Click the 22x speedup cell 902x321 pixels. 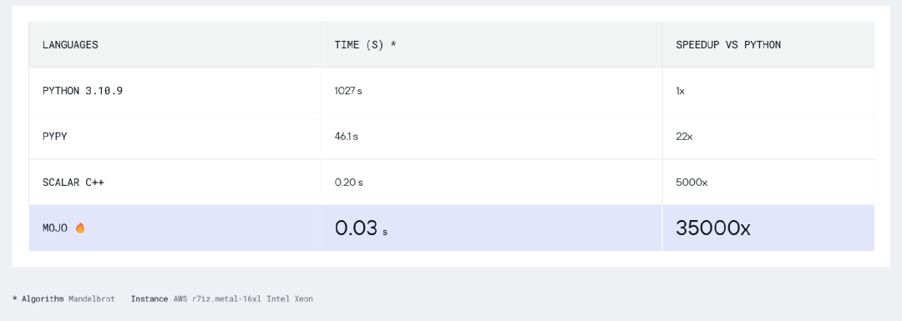click(x=685, y=137)
